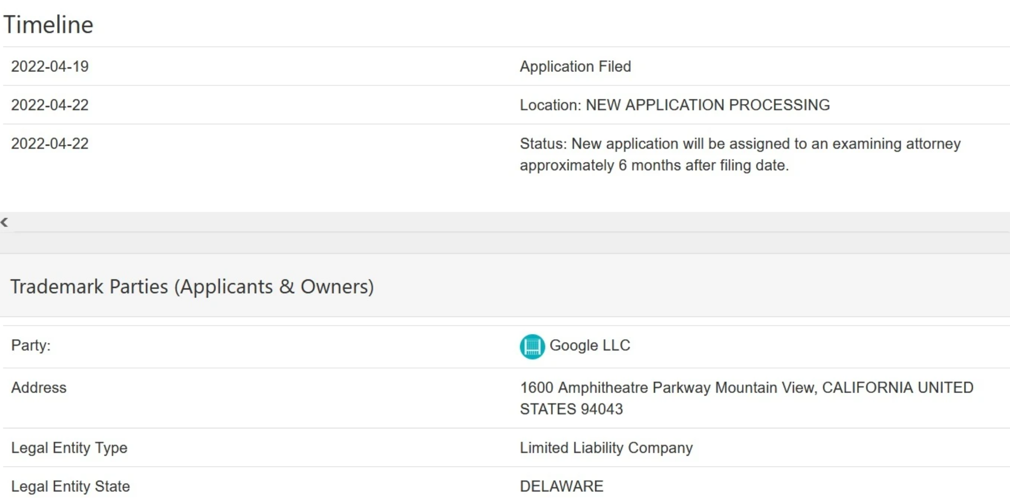Click the Trademark Parties (Applicants & Owners) header

(192, 286)
